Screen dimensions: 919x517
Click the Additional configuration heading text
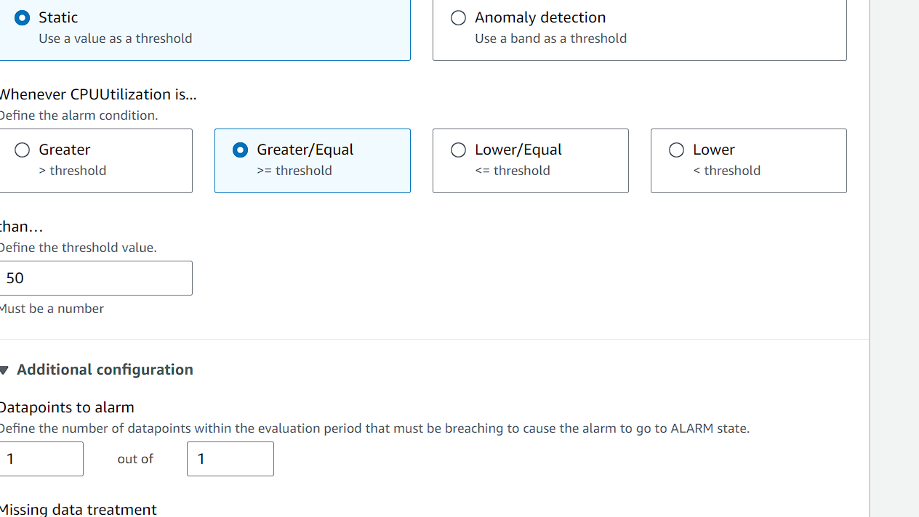tap(105, 370)
